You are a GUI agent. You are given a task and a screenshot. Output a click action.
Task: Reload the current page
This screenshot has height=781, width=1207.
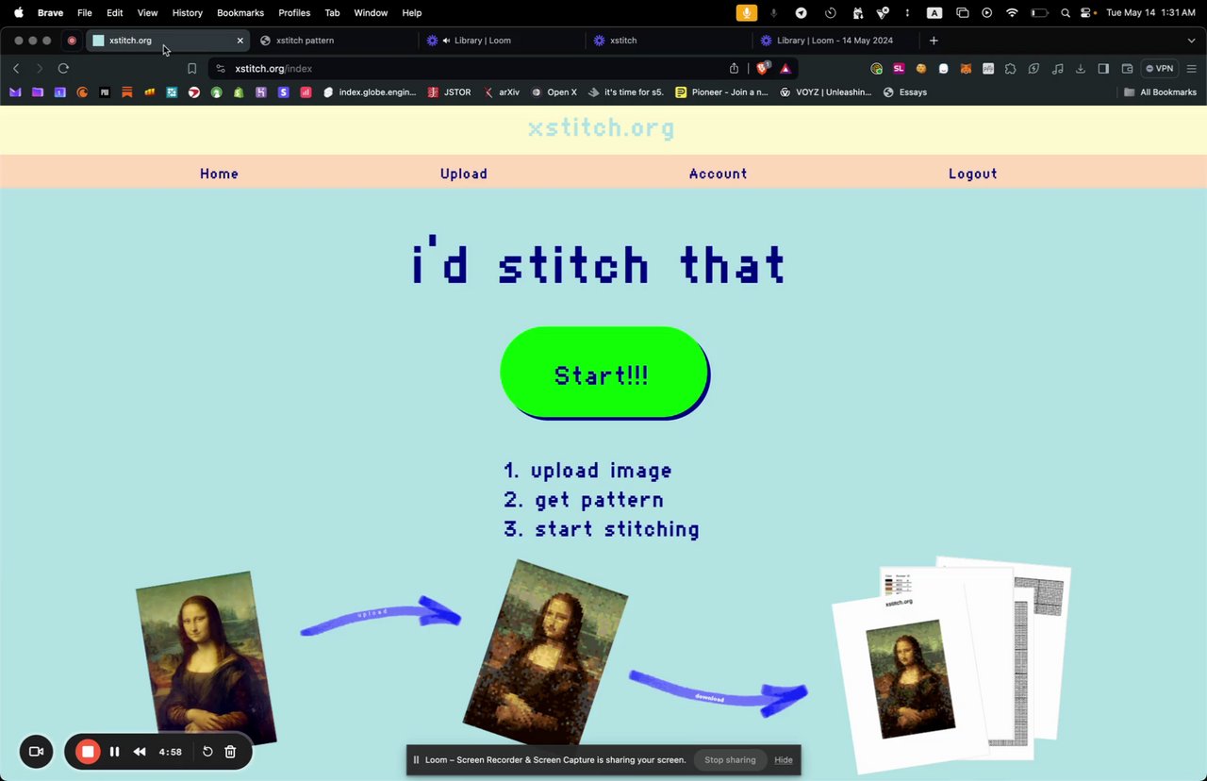tap(63, 68)
